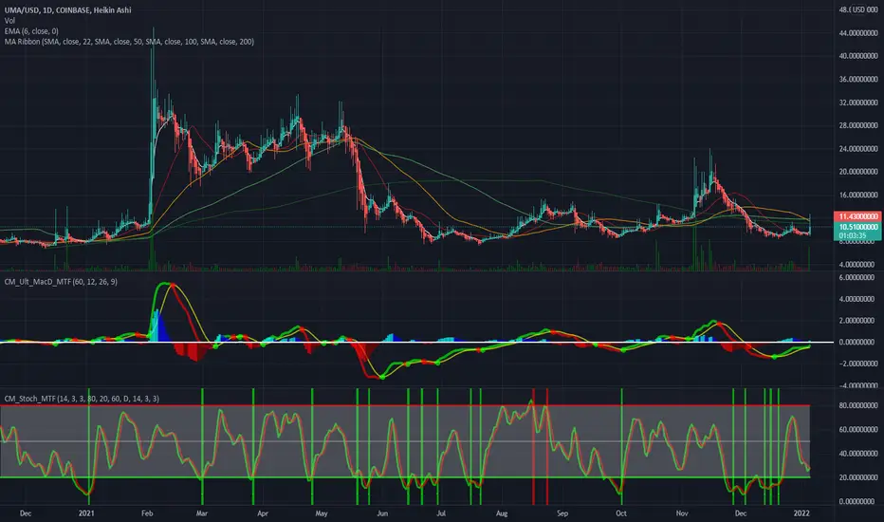
Task: Click the Aug label on the time axis
Action: pyautogui.click(x=502, y=513)
